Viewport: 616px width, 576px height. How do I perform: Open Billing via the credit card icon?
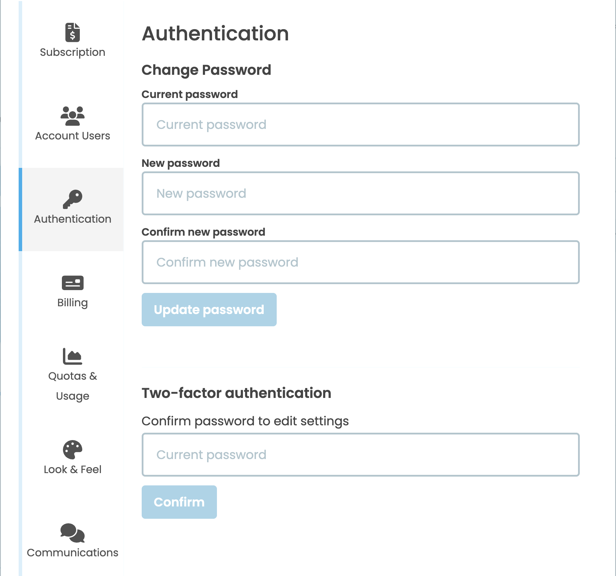(x=73, y=283)
